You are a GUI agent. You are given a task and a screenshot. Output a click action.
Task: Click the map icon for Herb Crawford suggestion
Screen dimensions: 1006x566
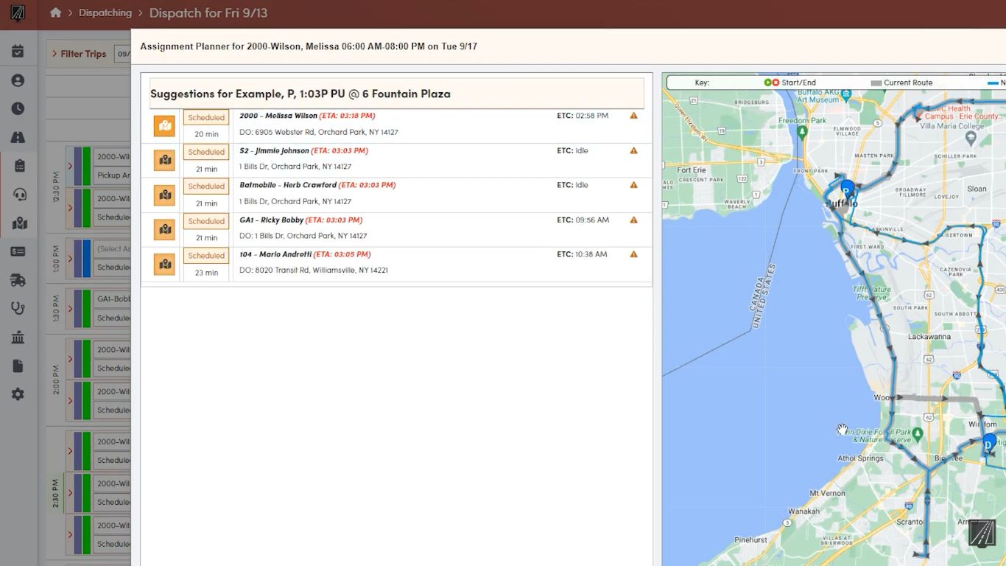pos(164,195)
